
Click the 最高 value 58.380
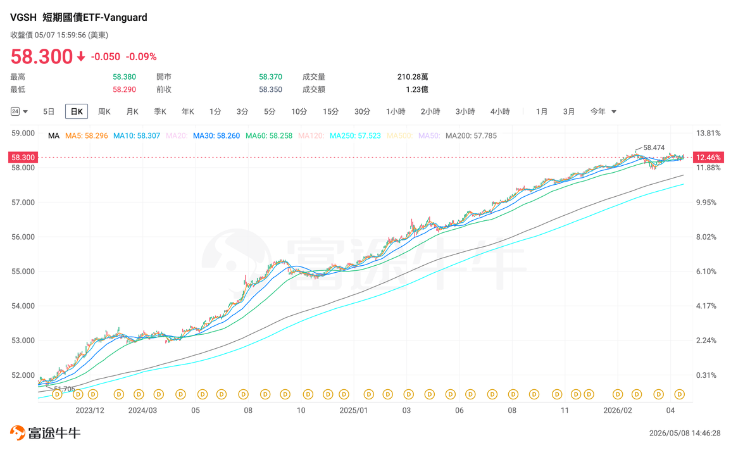click(x=125, y=77)
